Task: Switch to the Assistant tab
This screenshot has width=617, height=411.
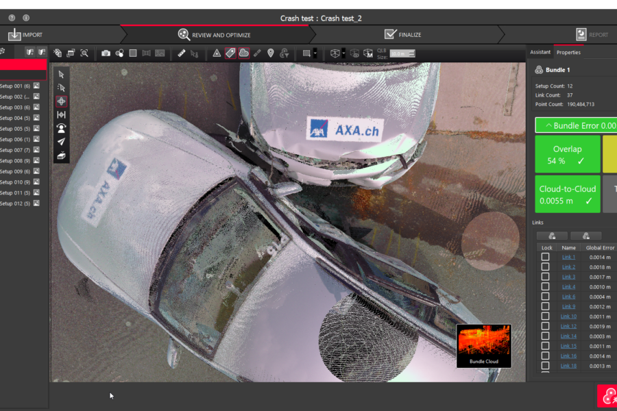Action: tap(540, 52)
